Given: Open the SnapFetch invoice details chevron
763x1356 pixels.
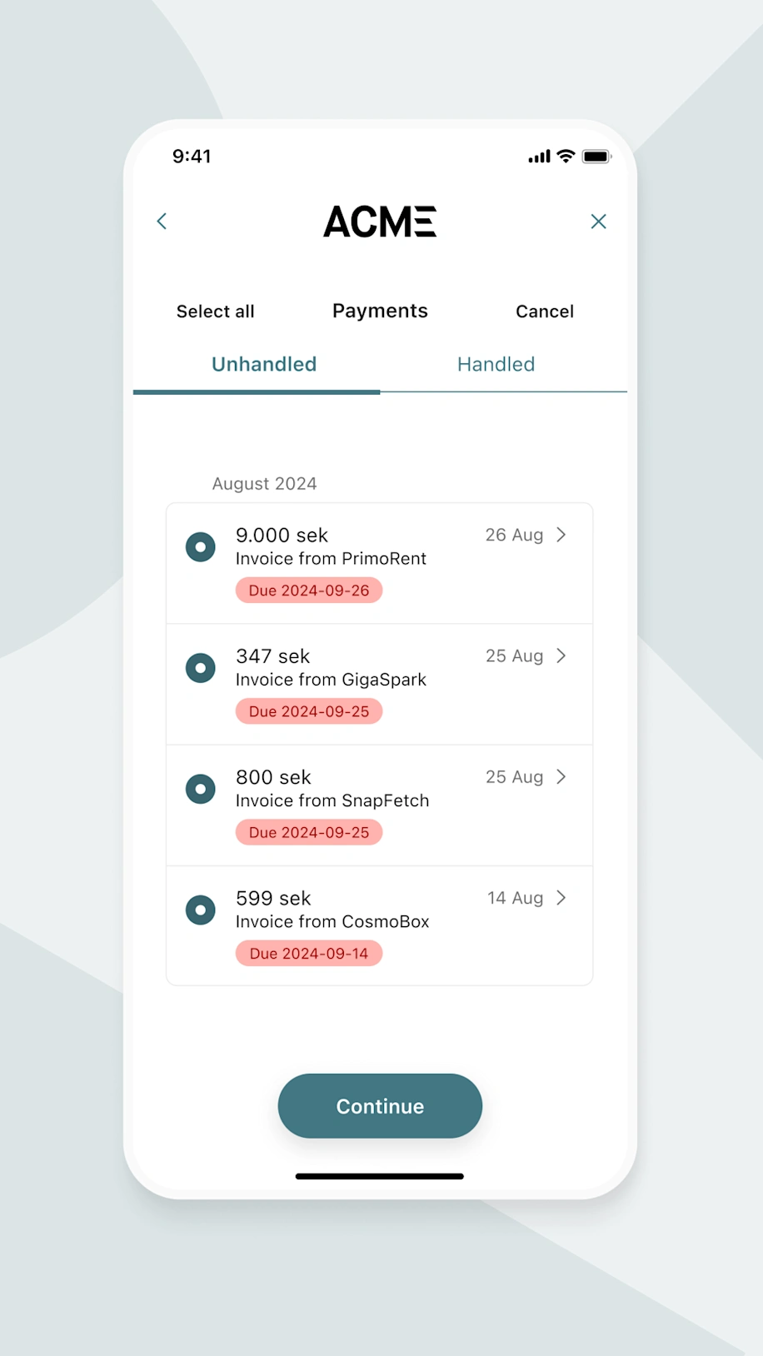Looking at the screenshot, I should click(562, 776).
